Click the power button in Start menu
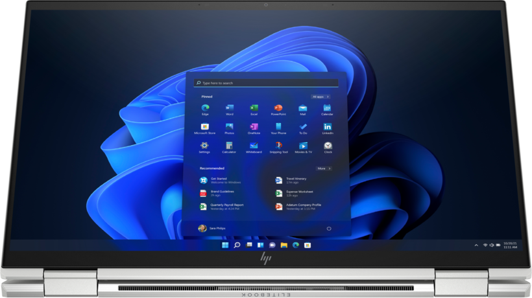Viewport: 532px width, 298px height. 329,228
